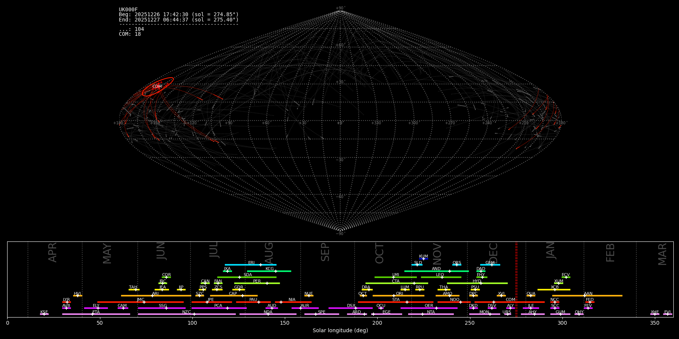Click the KCG shower label

coord(270,269)
